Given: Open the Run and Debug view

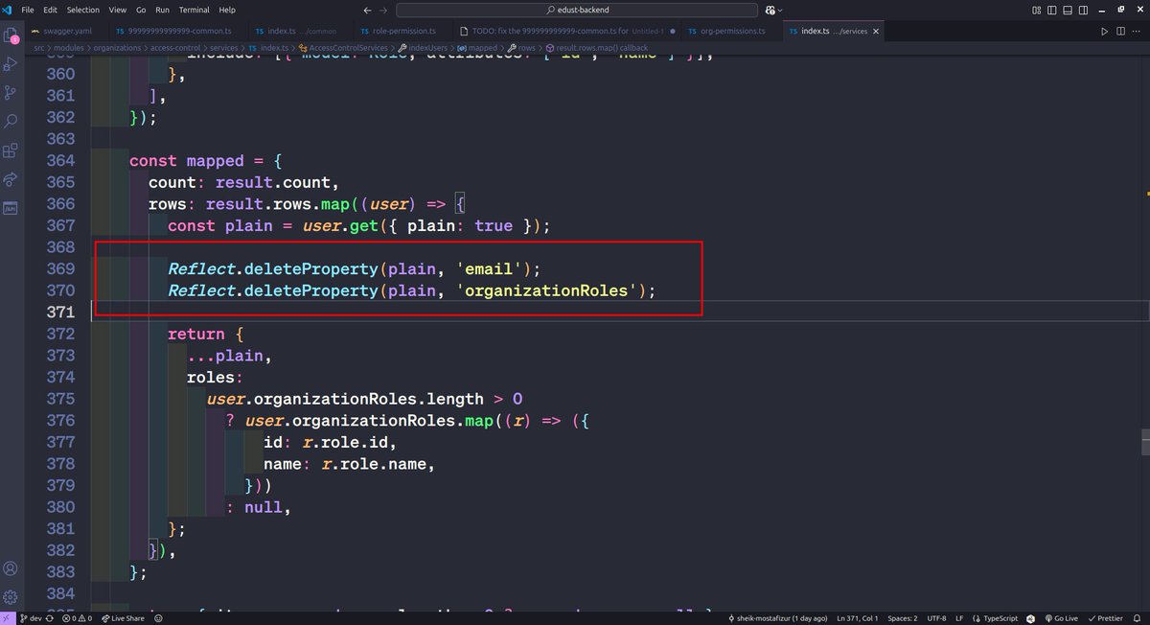Looking at the screenshot, I should point(11,64).
